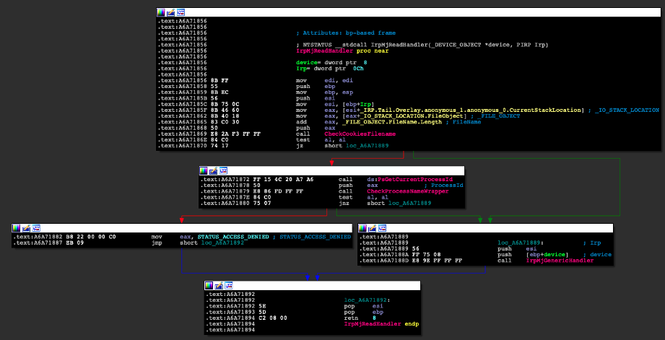Click the group icon on the PsGetCurrentProcessId block
The image size is (665, 340).
coord(223,170)
